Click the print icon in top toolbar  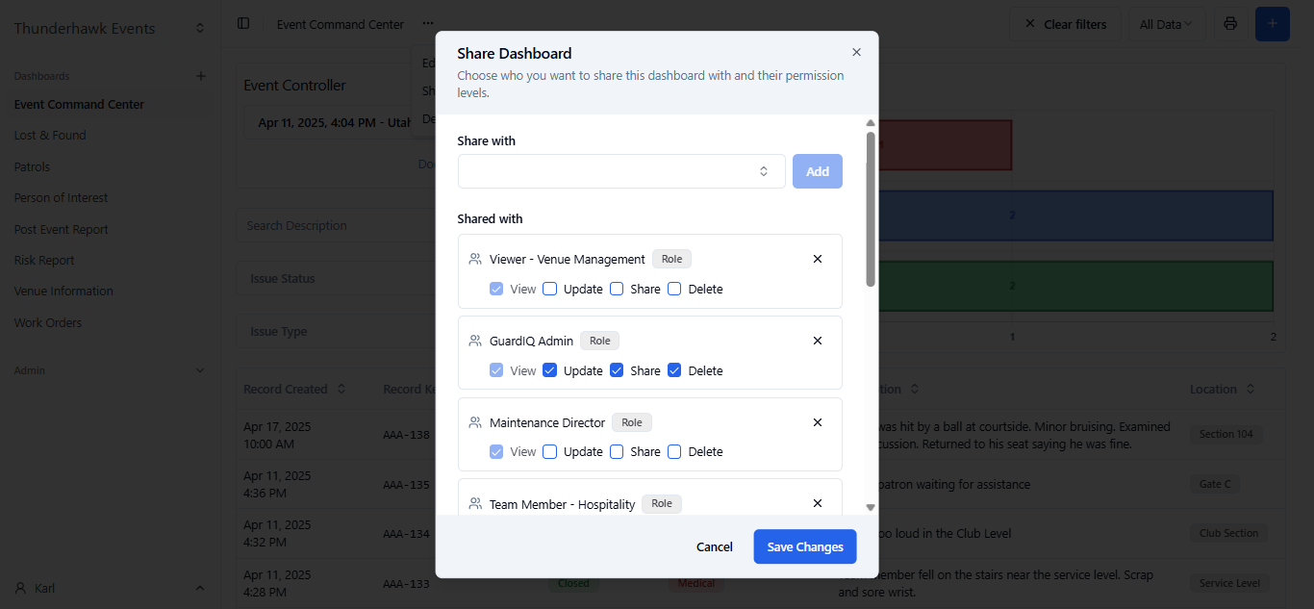point(1230,24)
